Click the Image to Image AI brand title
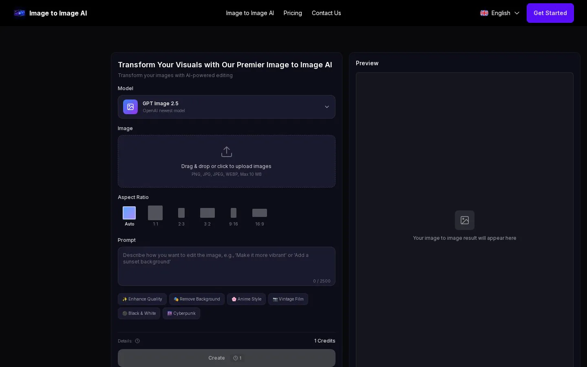587x367 pixels. [x=58, y=13]
